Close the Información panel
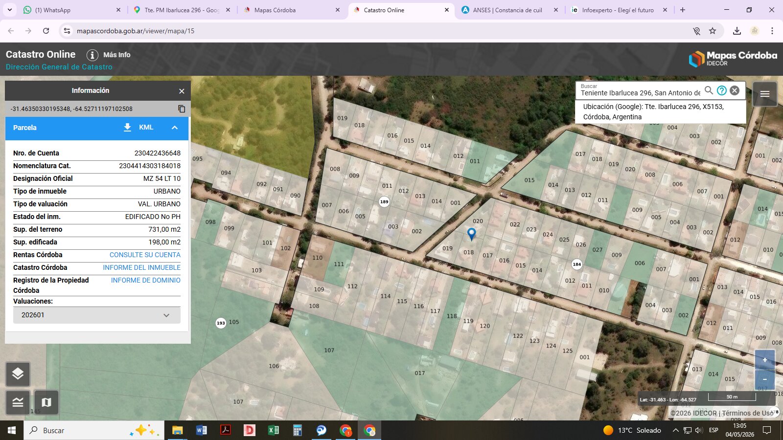The image size is (783, 440). point(182,91)
